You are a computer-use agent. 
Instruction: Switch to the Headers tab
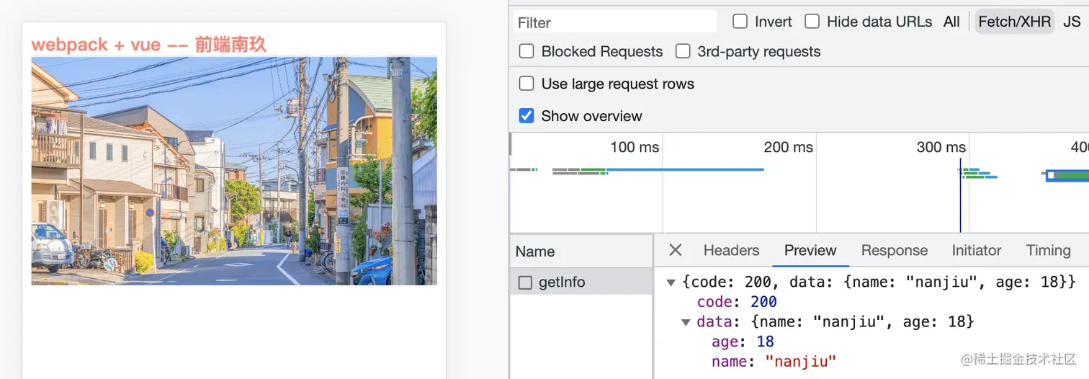click(x=731, y=250)
